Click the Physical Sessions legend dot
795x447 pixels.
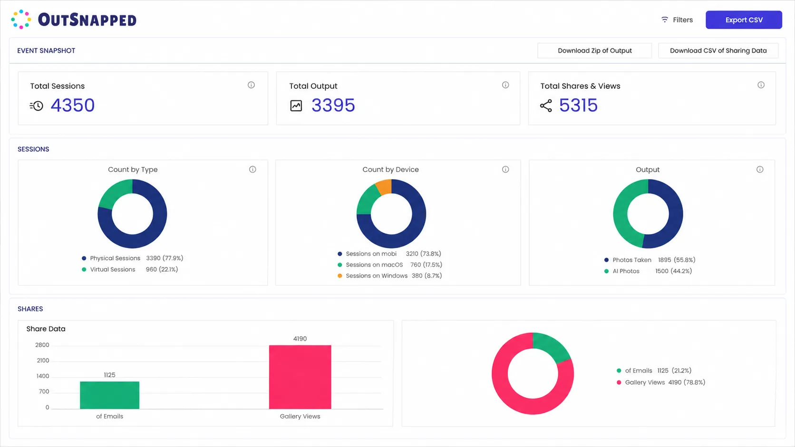(x=84, y=258)
